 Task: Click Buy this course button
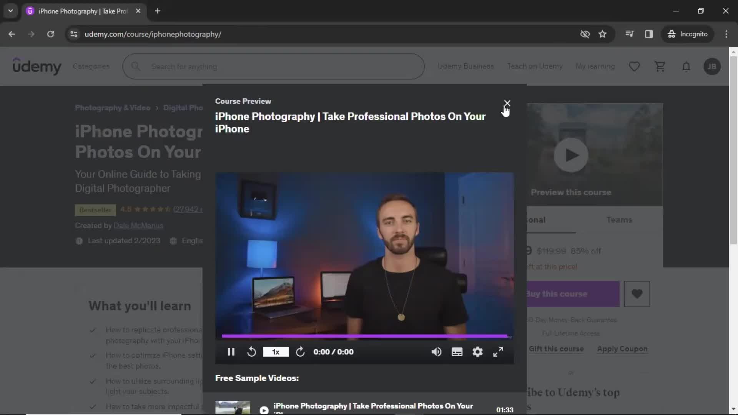(x=573, y=294)
